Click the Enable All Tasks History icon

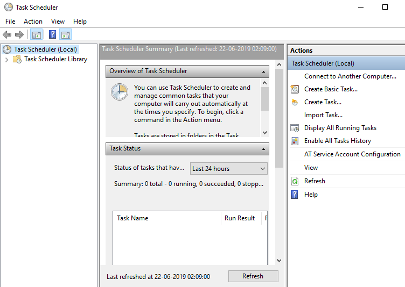[295, 141]
